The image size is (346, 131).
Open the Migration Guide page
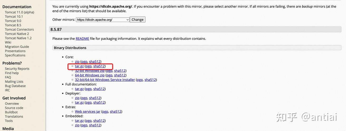click(x=17, y=47)
